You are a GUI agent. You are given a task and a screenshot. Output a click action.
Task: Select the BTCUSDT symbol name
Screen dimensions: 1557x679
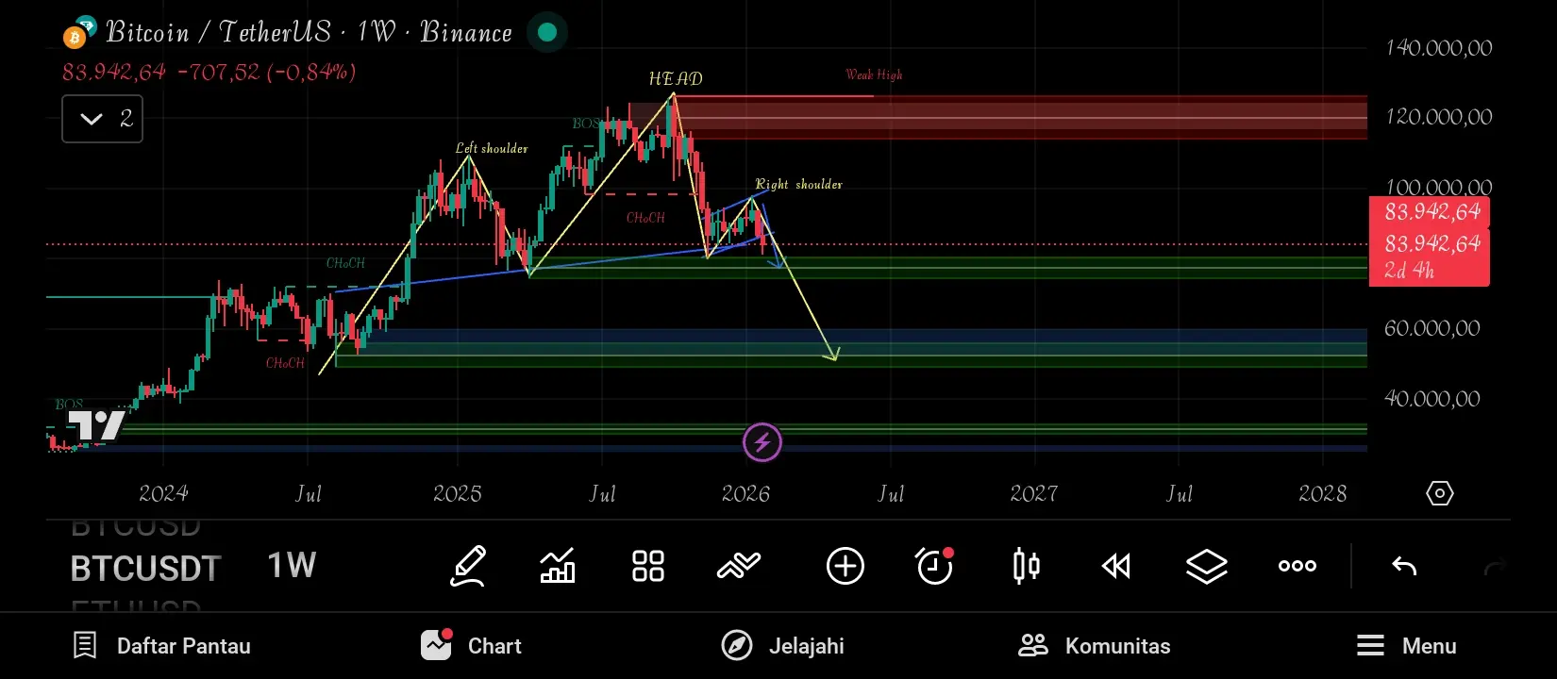[x=145, y=569]
